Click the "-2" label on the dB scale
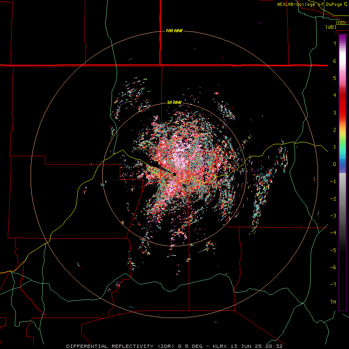This screenshot has width=349, height=349. tap(333, 199)
